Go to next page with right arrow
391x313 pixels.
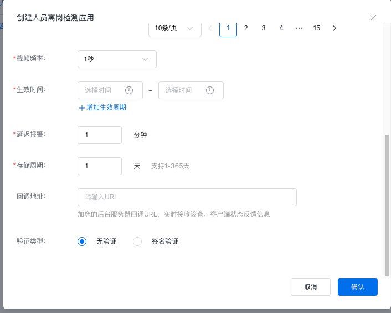[x=334, y=28]
